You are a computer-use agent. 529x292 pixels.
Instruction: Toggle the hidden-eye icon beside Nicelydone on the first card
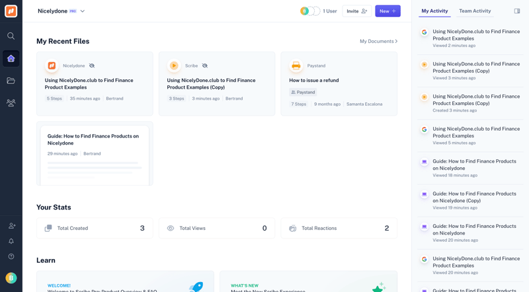pyautogui.click(x=92, y=66)
